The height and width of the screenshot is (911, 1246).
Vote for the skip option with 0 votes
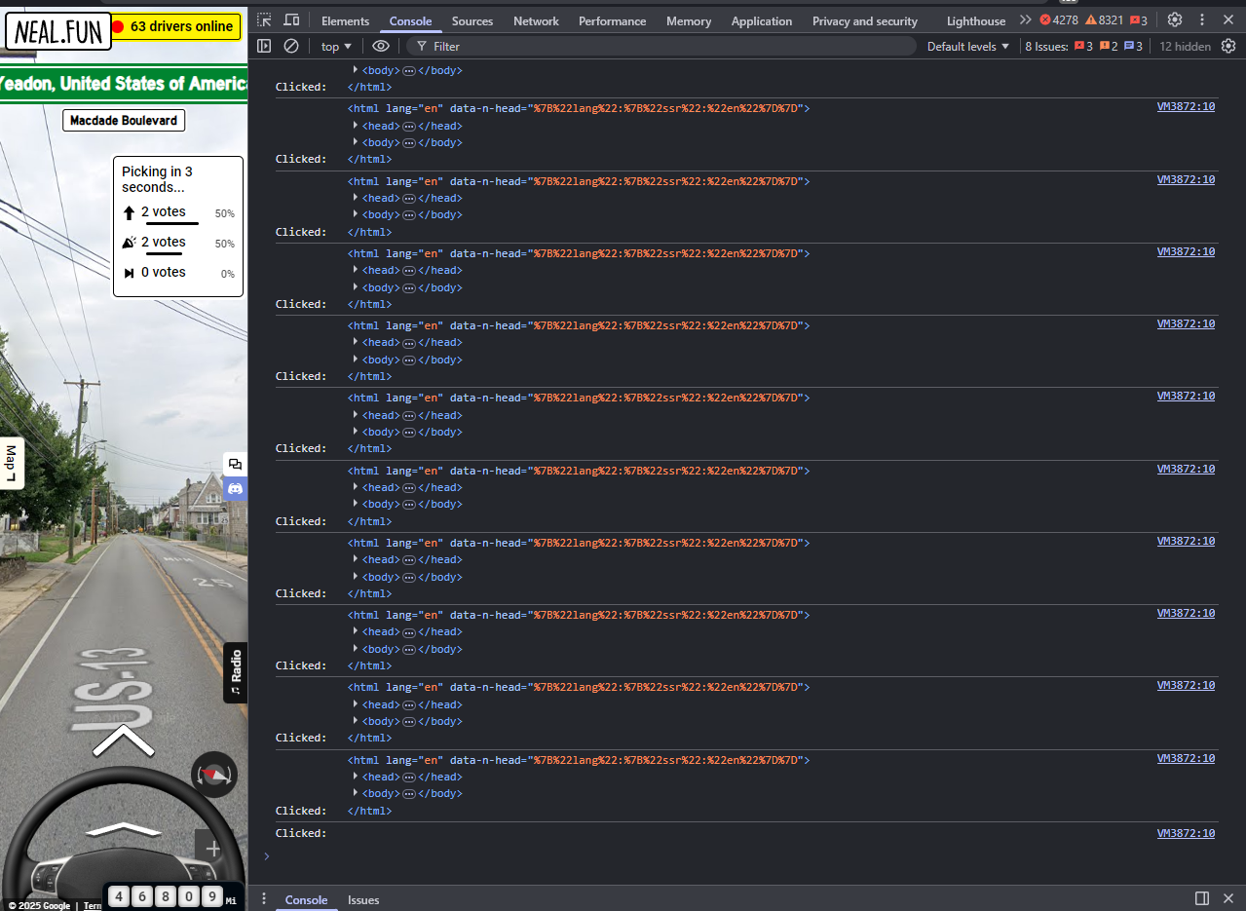[178, 273]
